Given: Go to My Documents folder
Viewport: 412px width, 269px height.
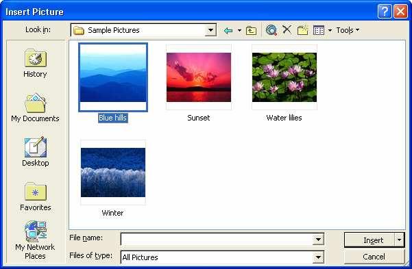Looking at the screenshot, I should coord(35,108).
